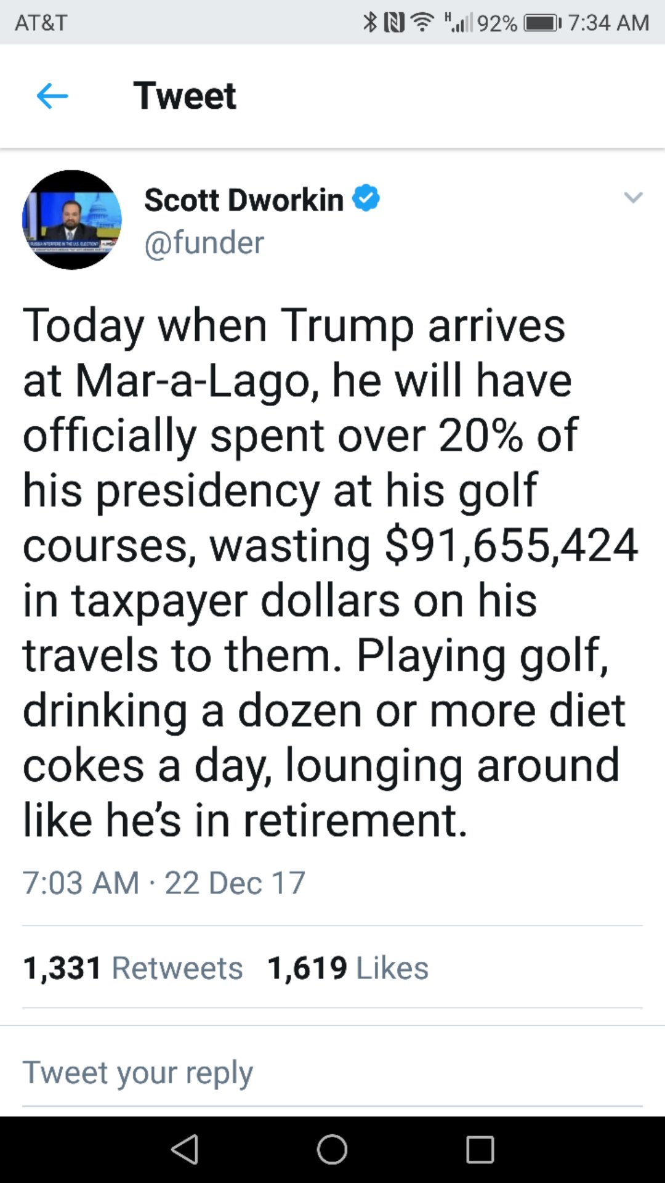Image resolution: width=665 pixels, height=1183 pixels.
Task: Tap the Wi-Fi status icon
Action: pyautogui.click(x=422, y=23)
